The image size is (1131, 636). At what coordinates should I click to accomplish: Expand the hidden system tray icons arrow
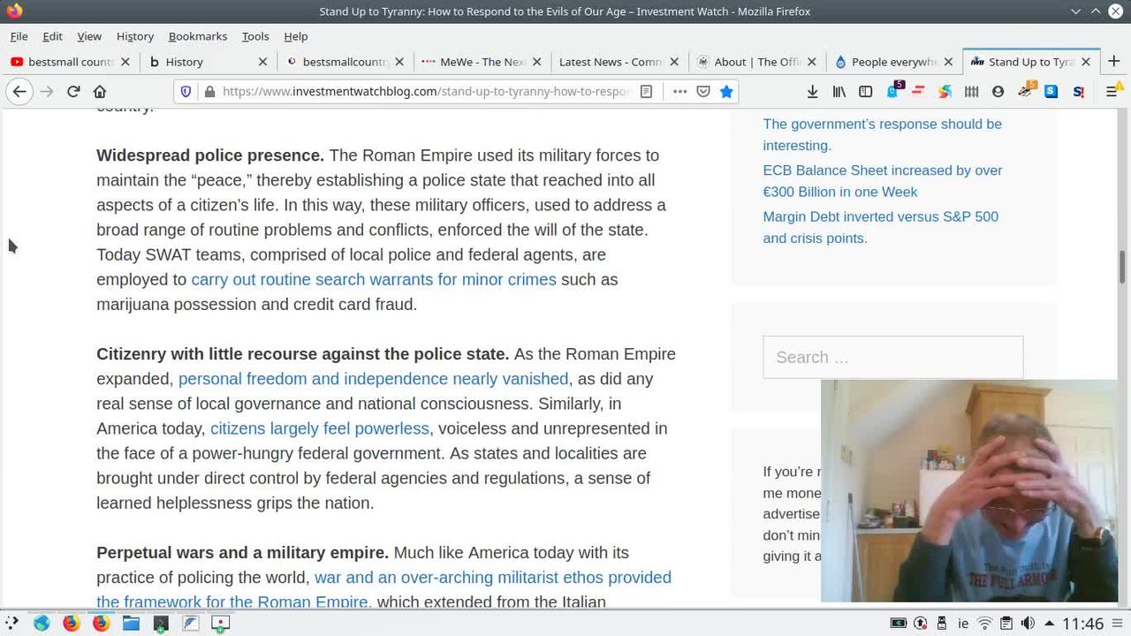point(1049,624)
